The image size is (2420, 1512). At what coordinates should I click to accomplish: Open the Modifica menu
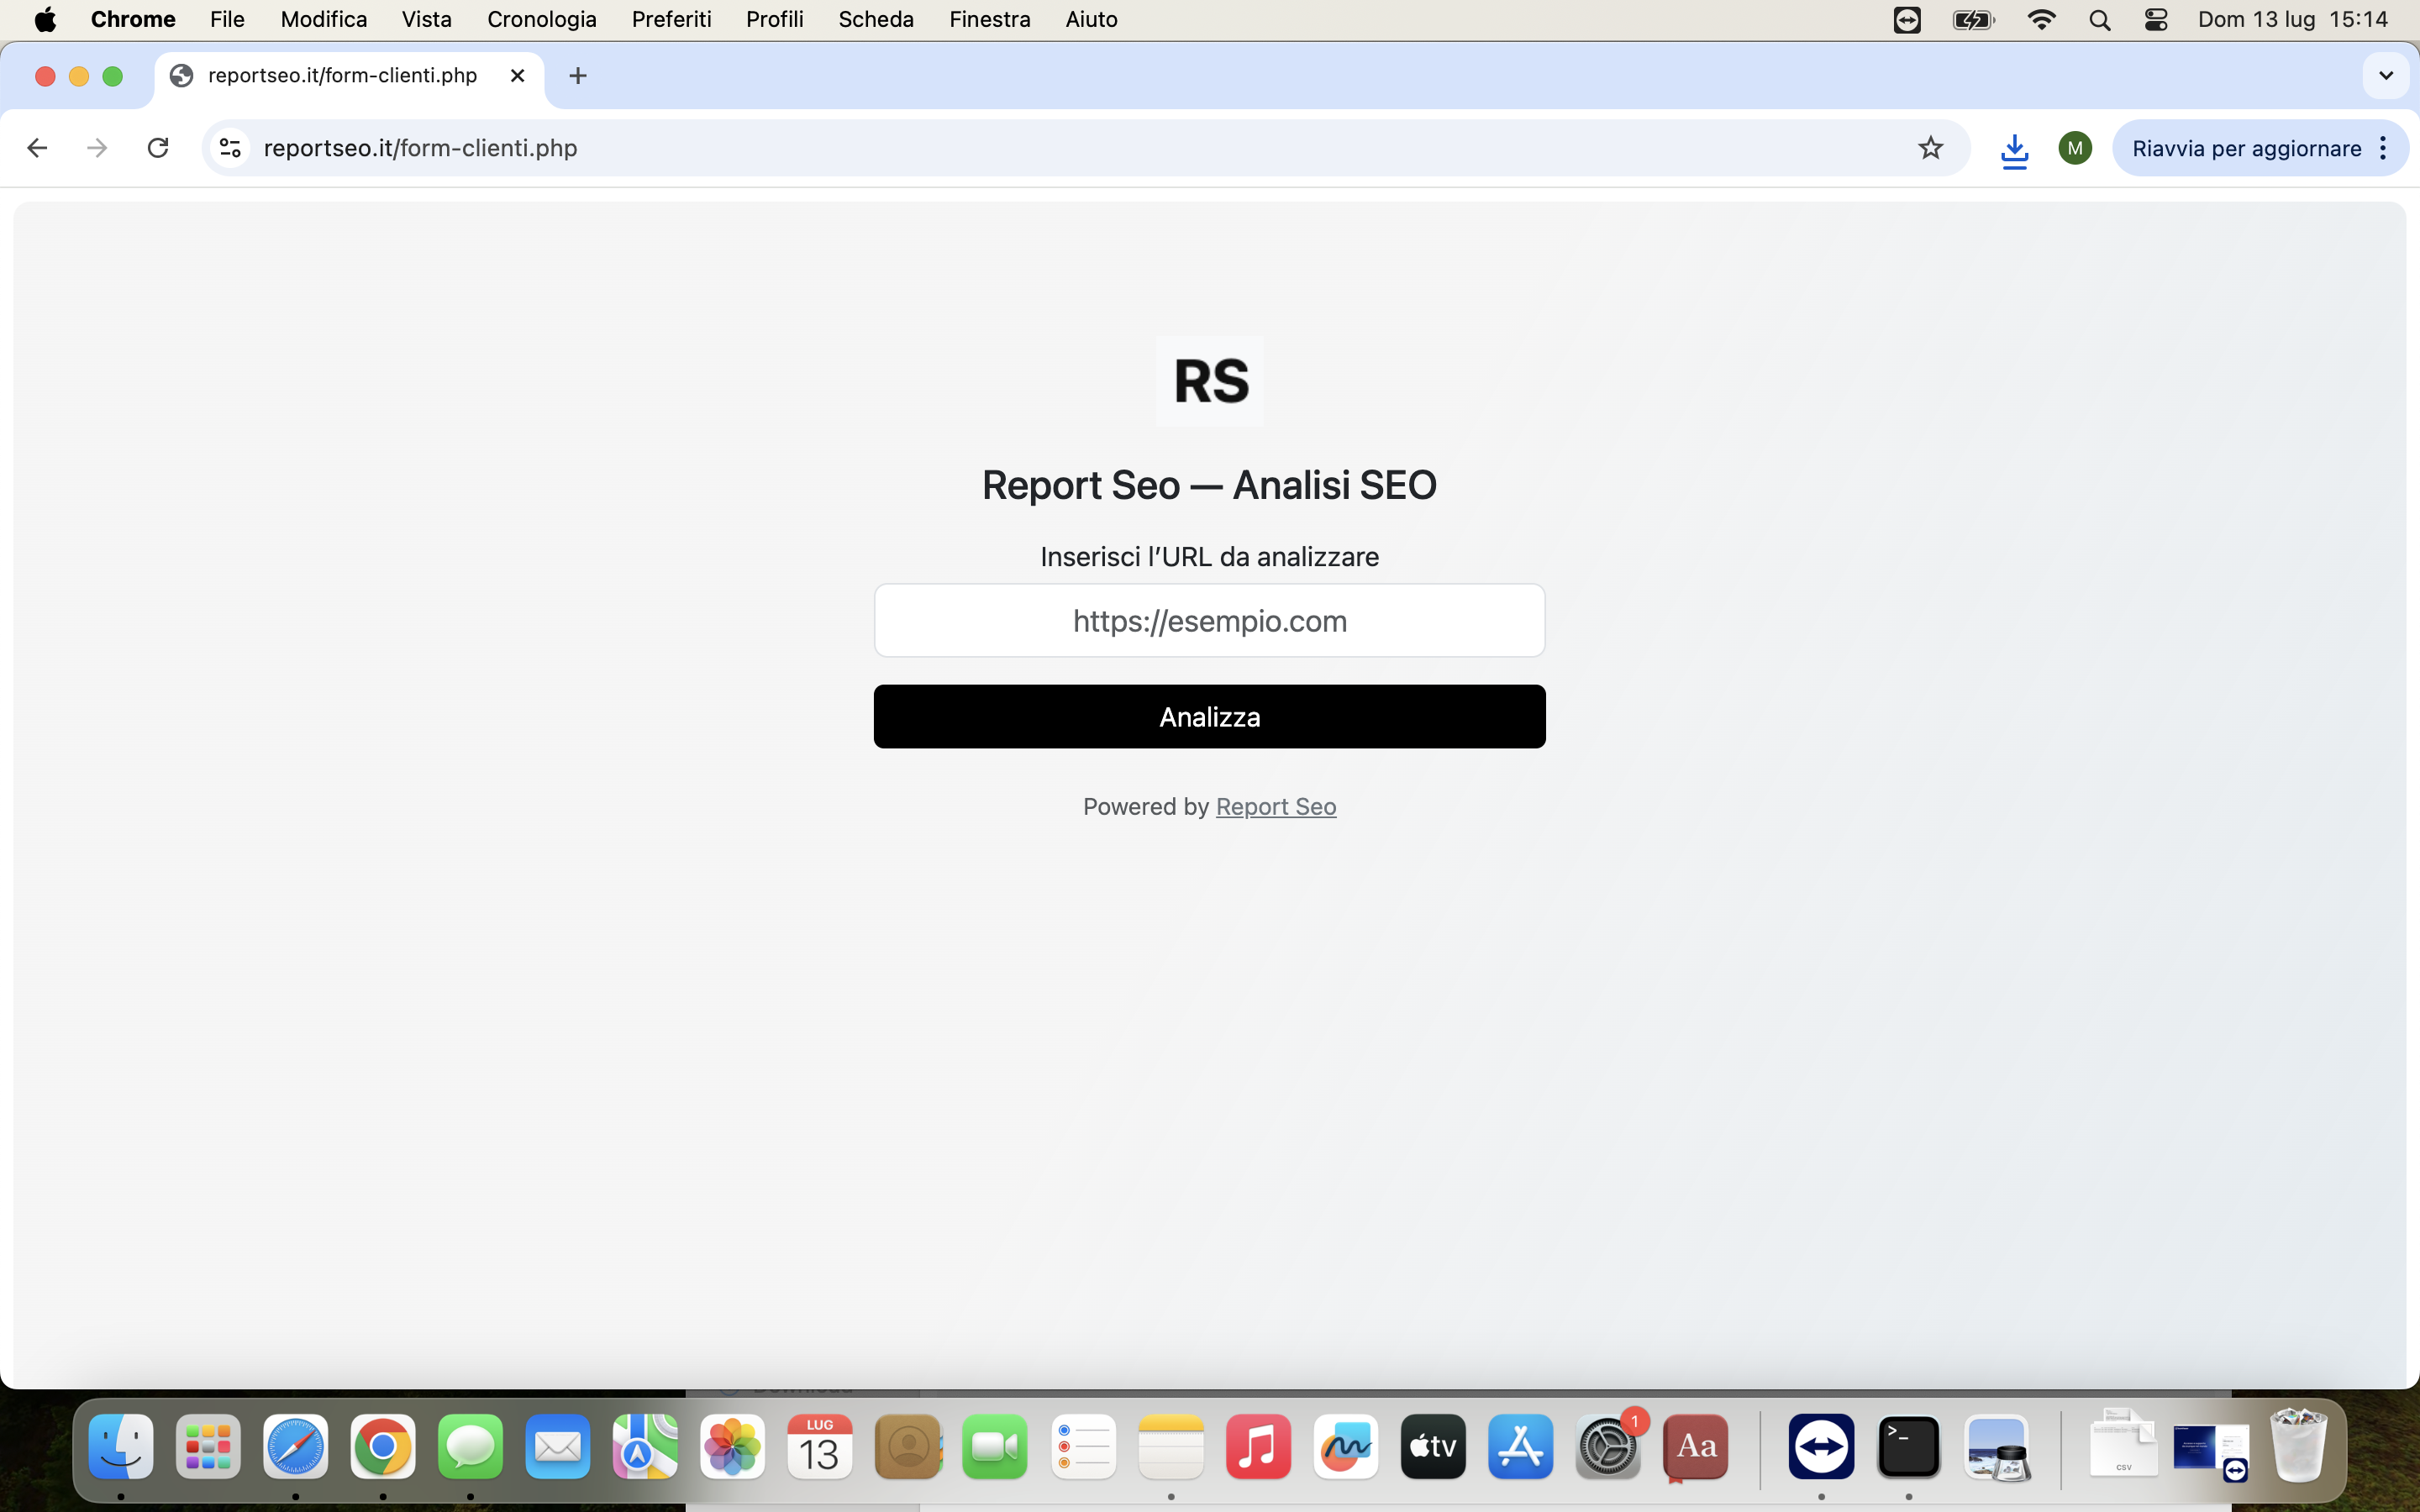(324, 19)
